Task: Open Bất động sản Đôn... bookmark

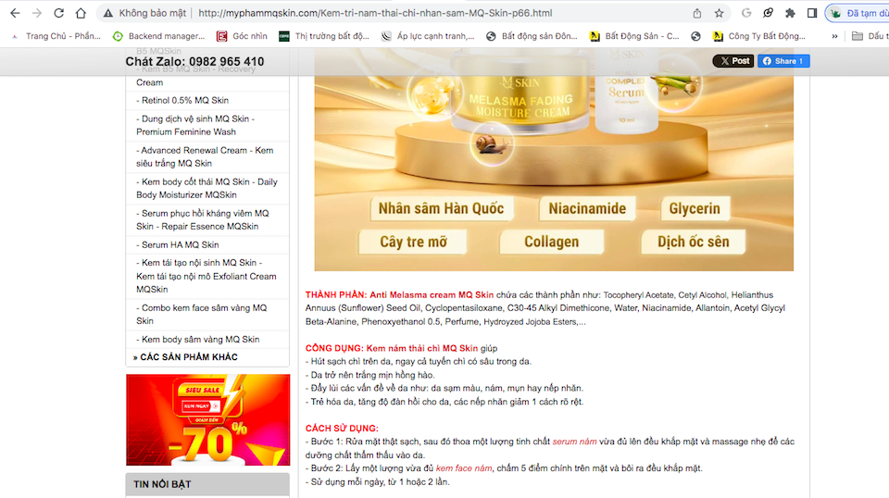Action: [x=532, y=36]
